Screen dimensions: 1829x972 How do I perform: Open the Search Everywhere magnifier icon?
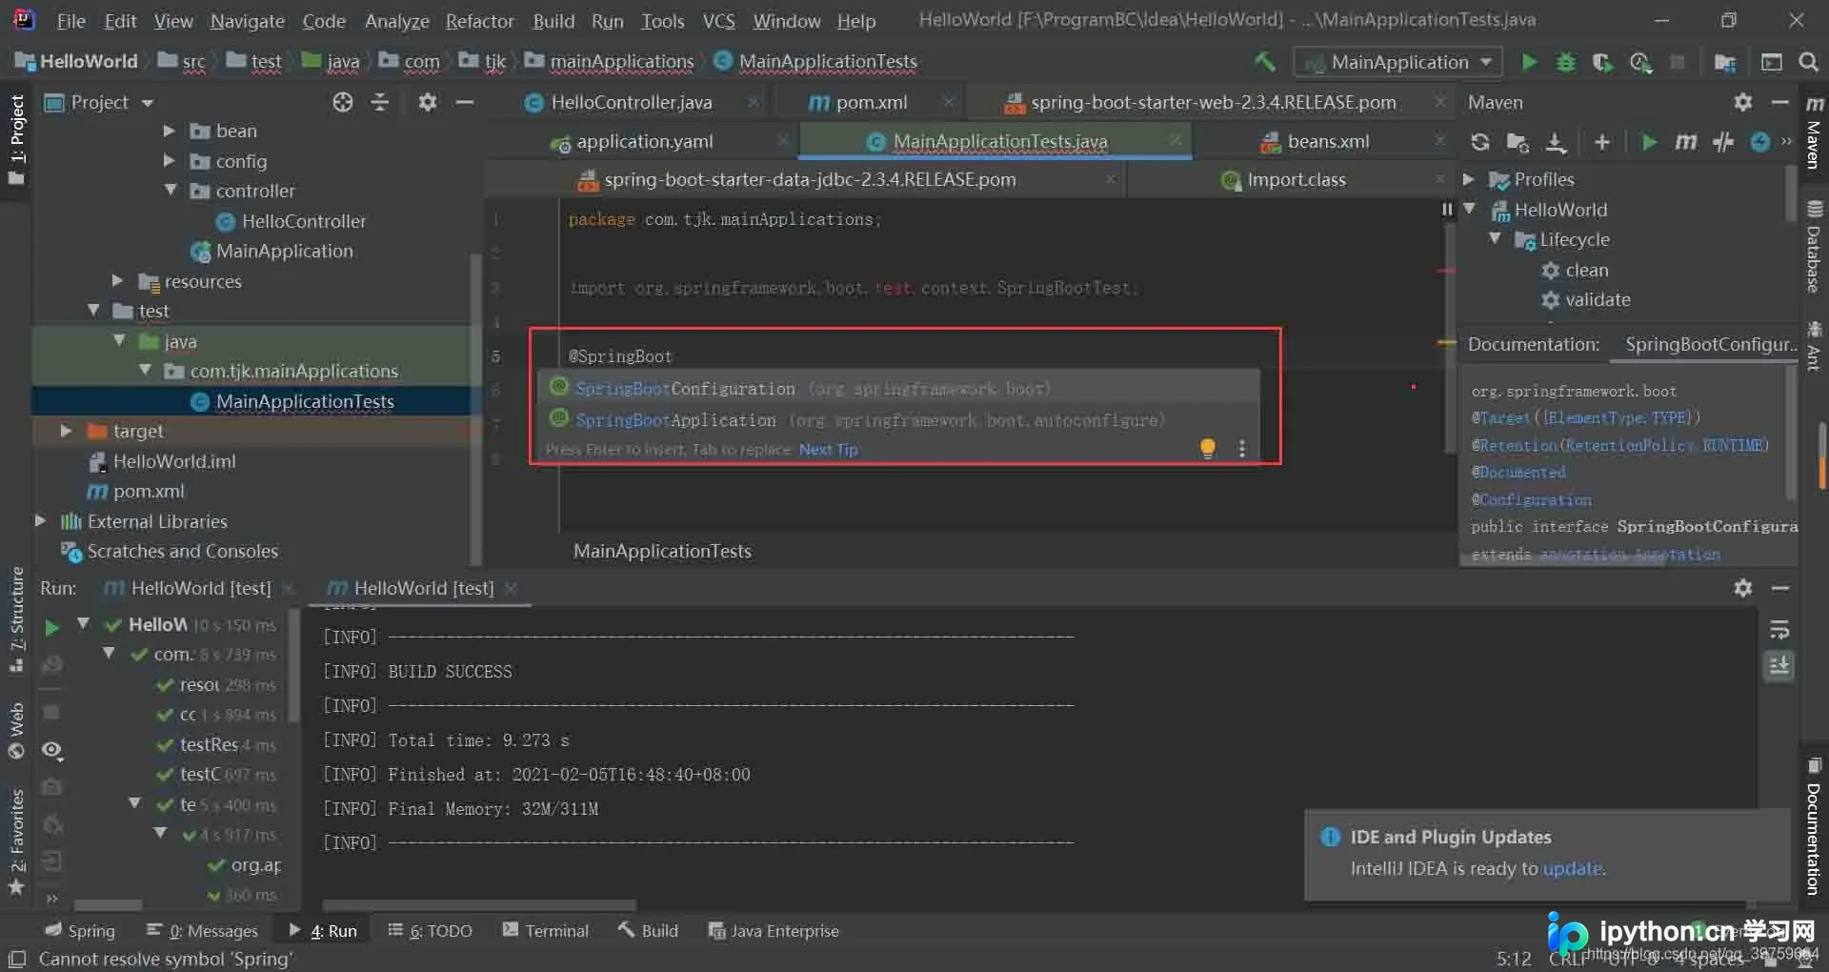coord(1808,62)
